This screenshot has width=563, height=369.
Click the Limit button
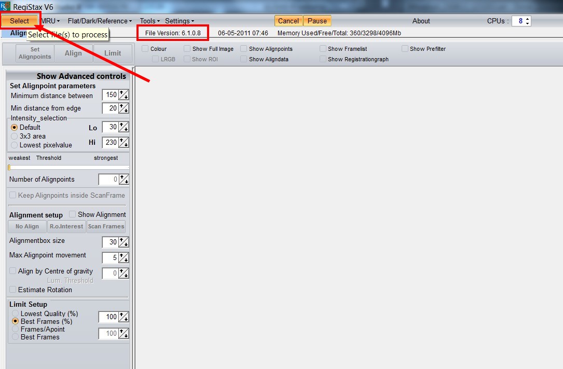point(113,53)
